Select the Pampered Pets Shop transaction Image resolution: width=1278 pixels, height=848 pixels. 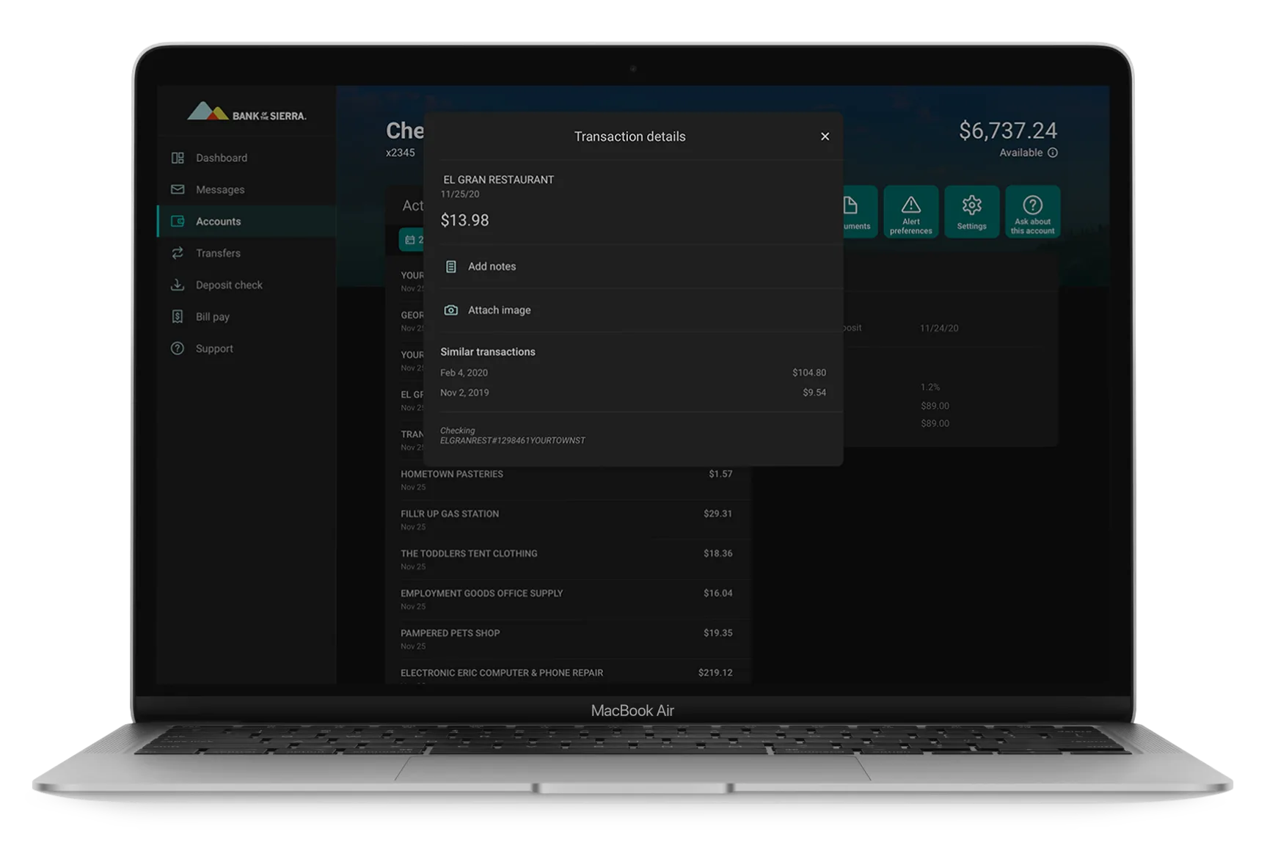(565, 639)
